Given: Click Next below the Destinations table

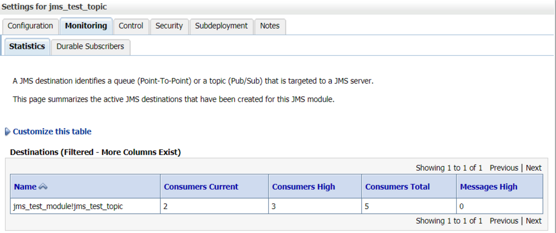Looking at the screenshot, I should coord(534,221).
